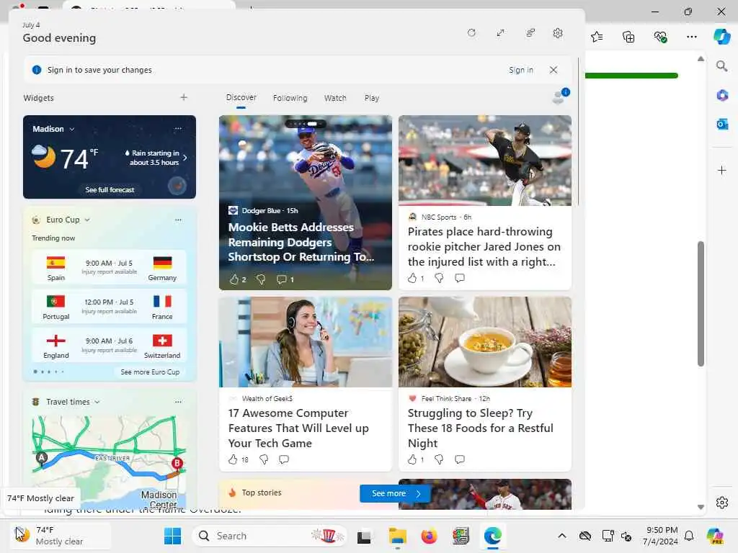738x553 pixels.
Task: Open the Madison travel map thumbnail
Action: click(x=110, y=462)
